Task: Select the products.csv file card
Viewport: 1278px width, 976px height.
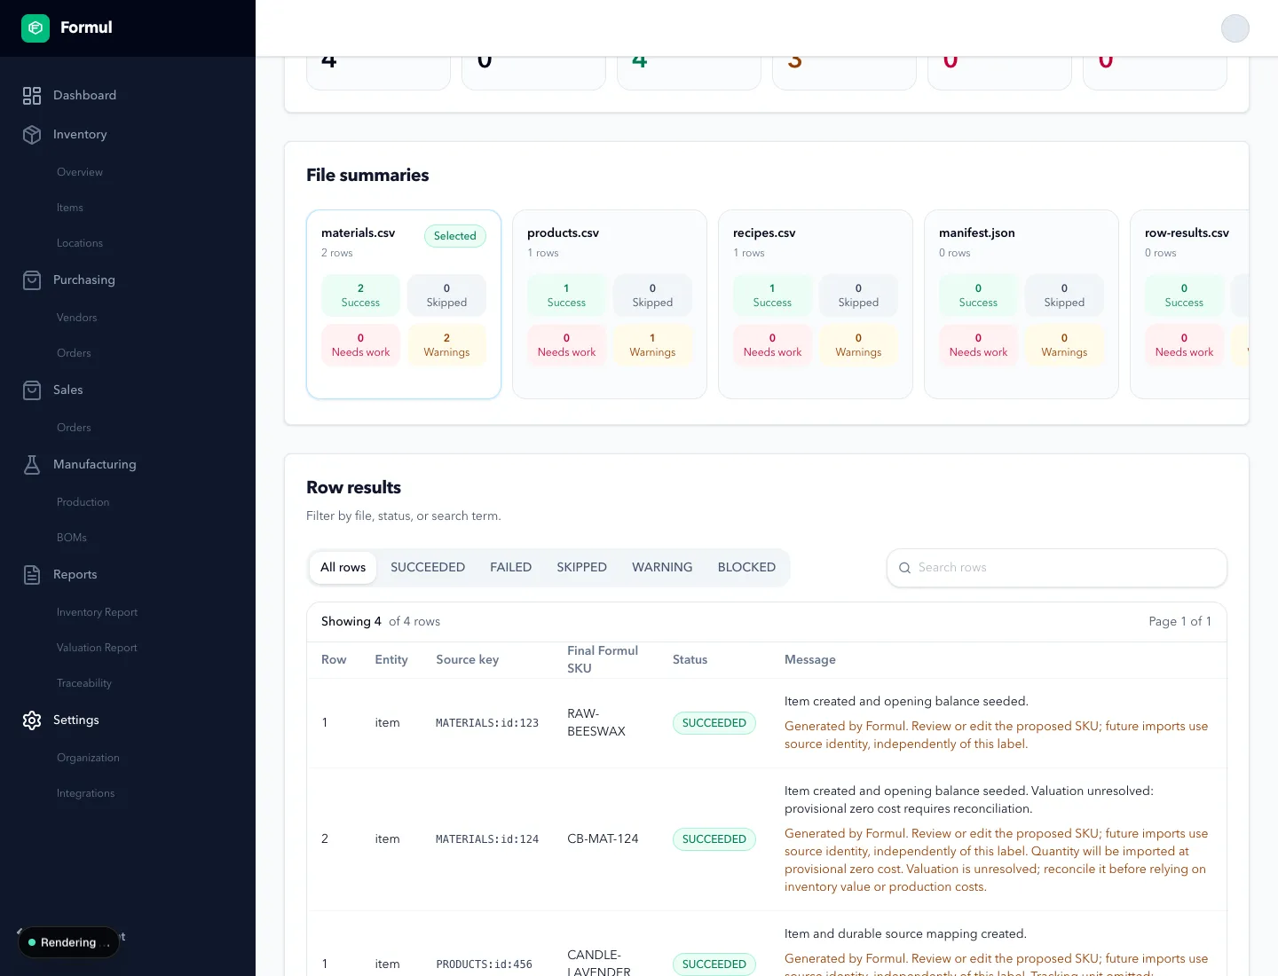Action: tap(610, 304)
